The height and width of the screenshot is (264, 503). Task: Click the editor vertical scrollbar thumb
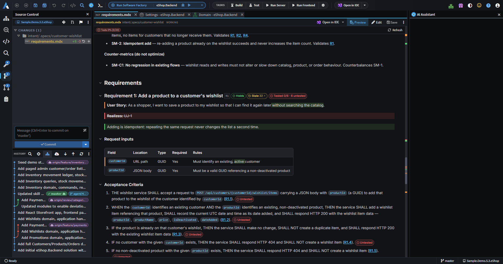tap(406, 171)
